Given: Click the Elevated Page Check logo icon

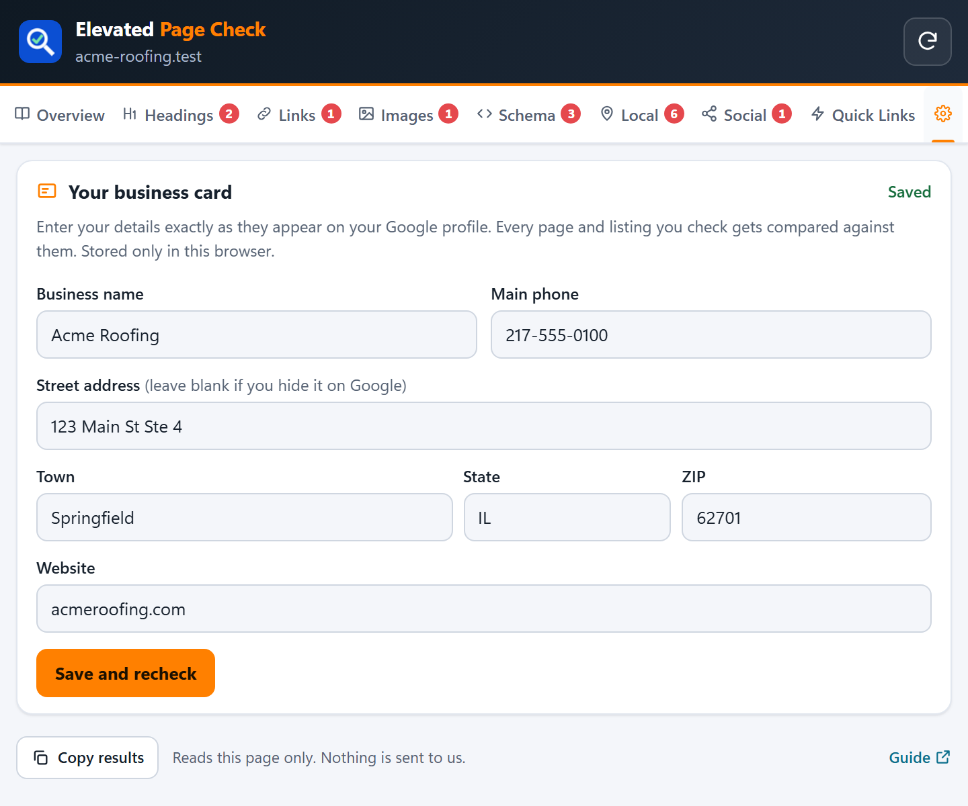Looking at the screenshot, I should [40, 42].
